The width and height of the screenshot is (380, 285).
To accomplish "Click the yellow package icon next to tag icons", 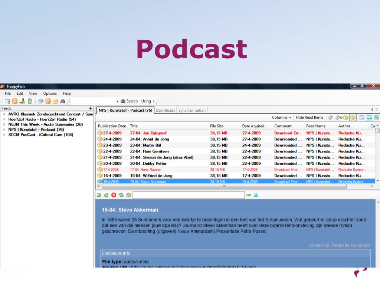I will pyautogui.click(x=345, y=118).
